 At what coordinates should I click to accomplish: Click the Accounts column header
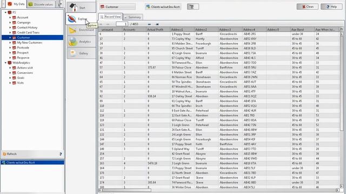tap(134, 30)
